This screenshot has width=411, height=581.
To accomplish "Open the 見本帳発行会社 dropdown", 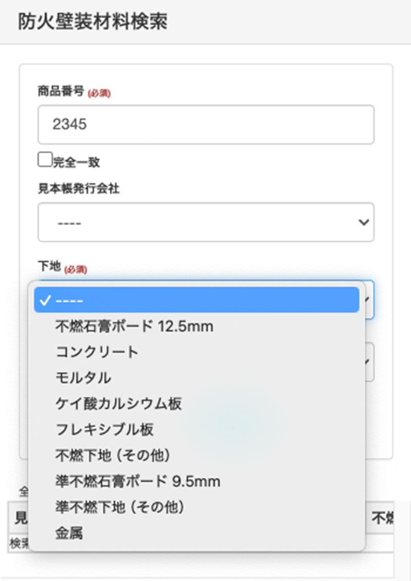I will [x=206, y=223].
